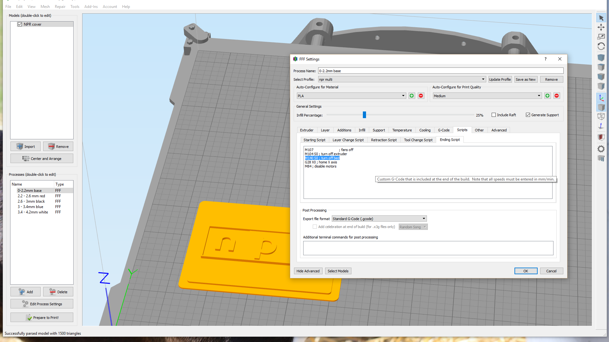This screenshot has width=609, height=342.
Task: Select the Translate/Move model tool
Action: tap(601, 28)
